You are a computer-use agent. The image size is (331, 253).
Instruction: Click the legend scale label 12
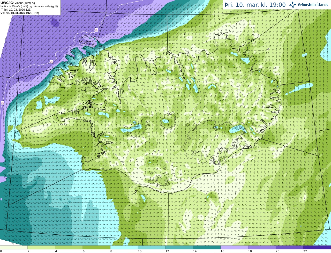pos(167,251)
